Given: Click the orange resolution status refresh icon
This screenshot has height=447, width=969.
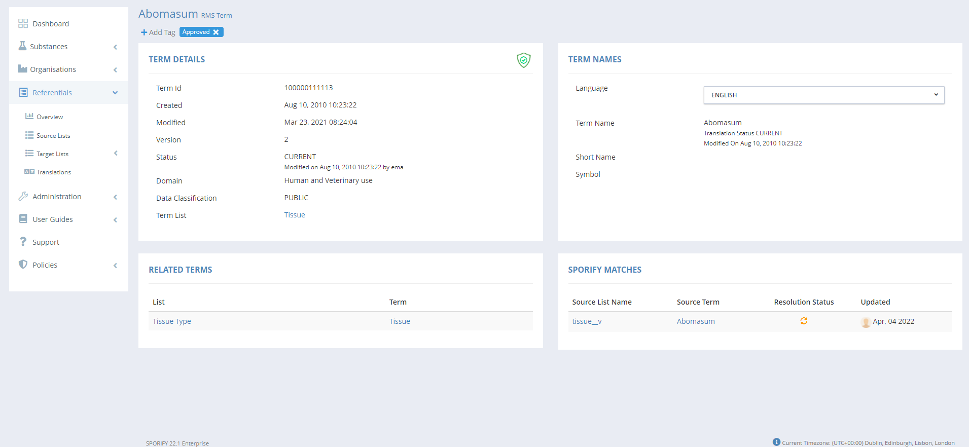Looking at the screenshot, I should coord(804,321).
